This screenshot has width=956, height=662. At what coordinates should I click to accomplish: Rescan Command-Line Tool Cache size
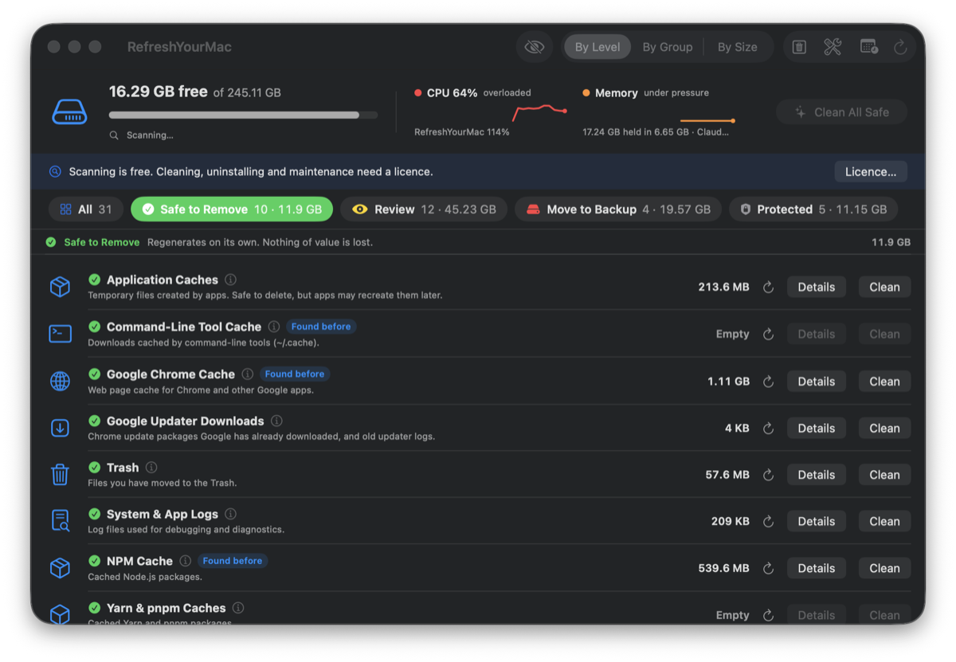[x=768, y=335]
